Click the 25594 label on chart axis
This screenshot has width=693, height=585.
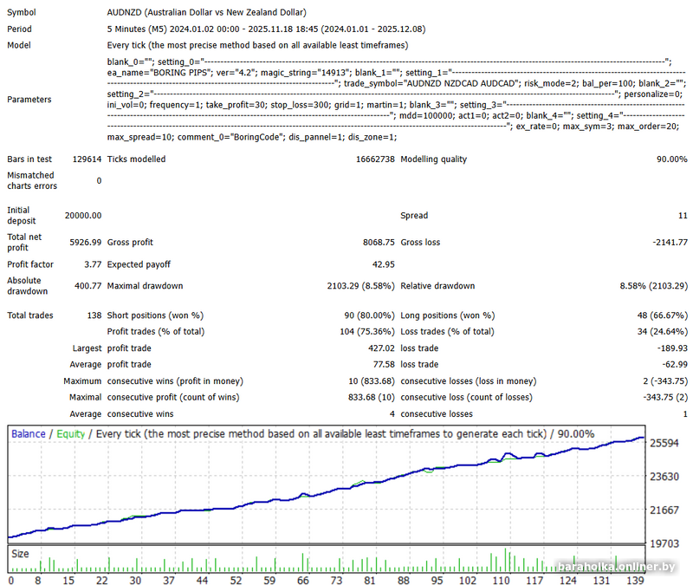669,443
